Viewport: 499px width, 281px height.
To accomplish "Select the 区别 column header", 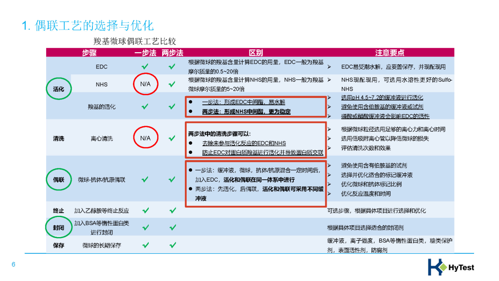I will pyautogui.click(x=256, y=53).
